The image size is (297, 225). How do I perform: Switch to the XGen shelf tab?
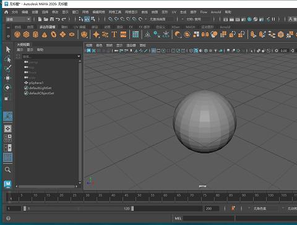pyautogui.click(x=176, y=27)
